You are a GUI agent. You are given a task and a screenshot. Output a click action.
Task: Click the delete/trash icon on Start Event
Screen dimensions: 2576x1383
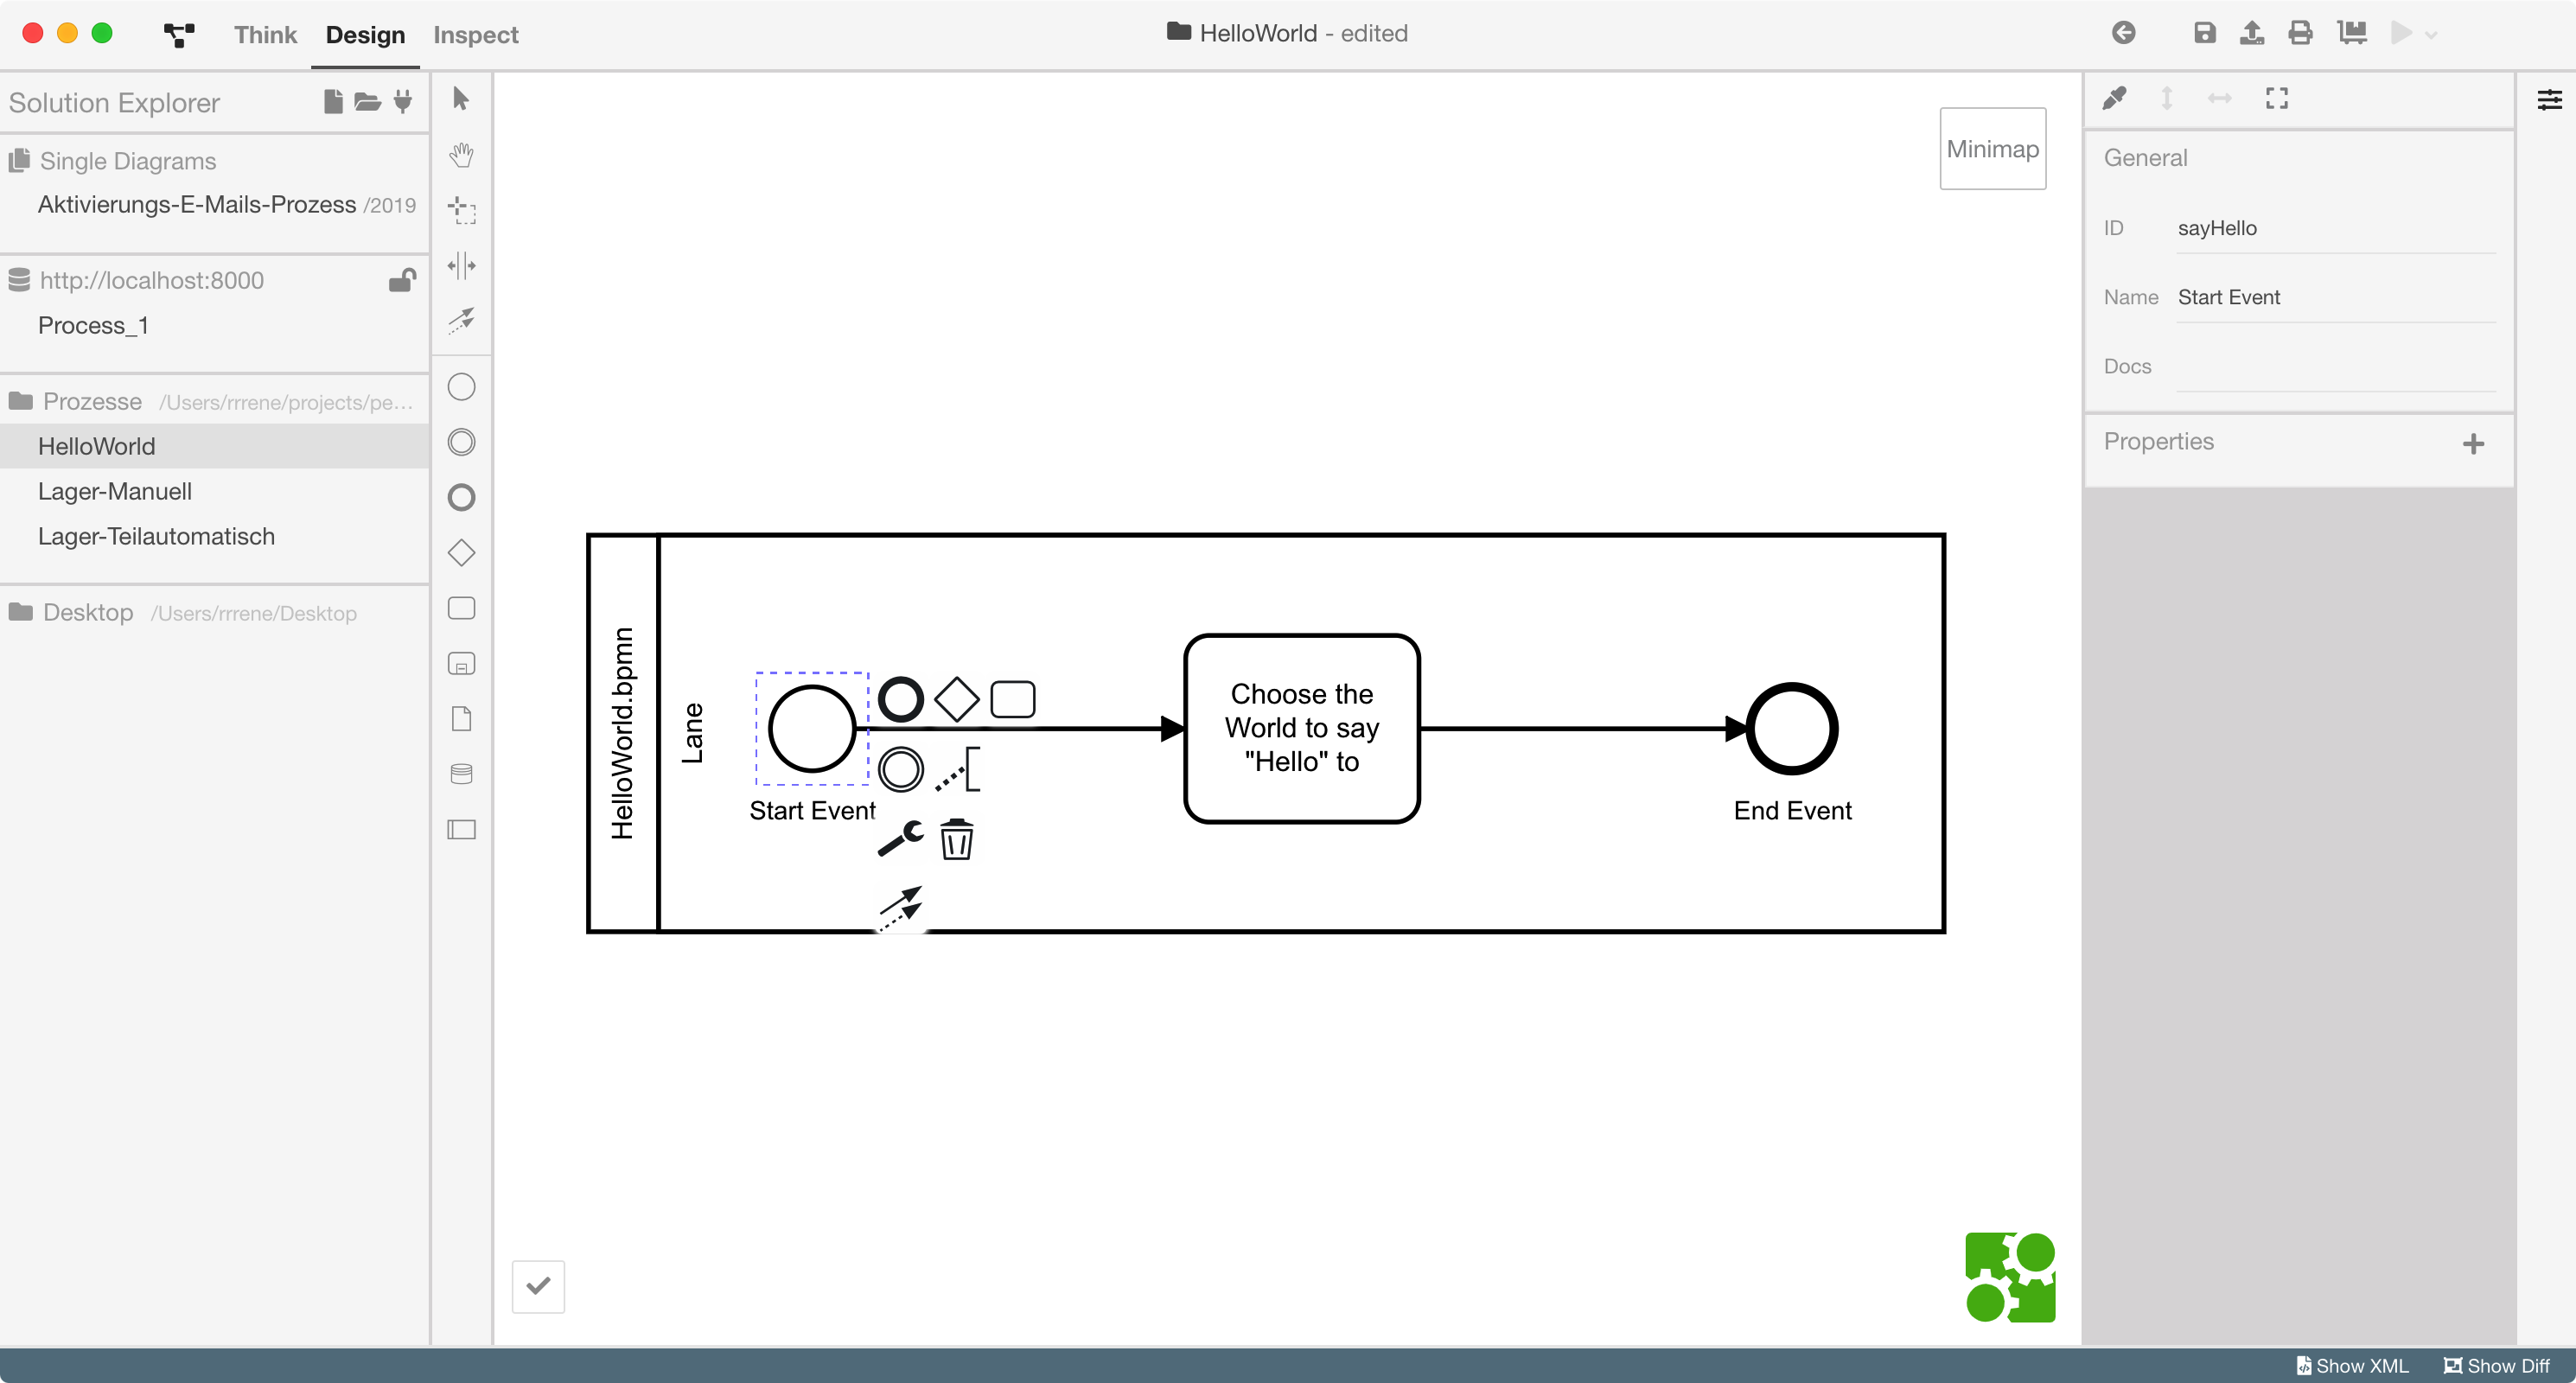(x=954, y=839)
